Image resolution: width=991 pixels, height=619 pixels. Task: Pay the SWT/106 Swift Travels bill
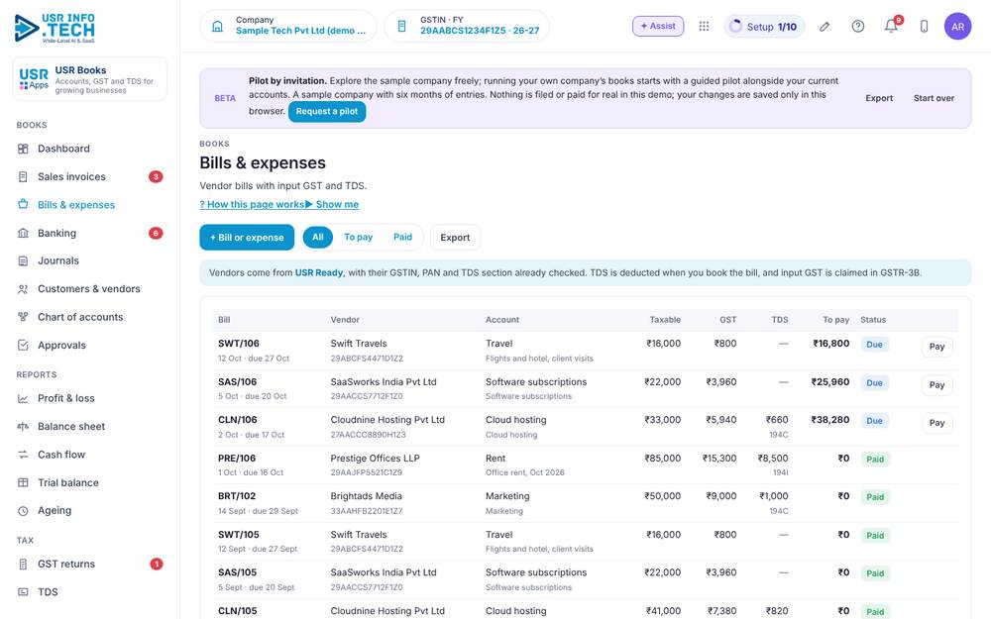click(x=936, y=346)
